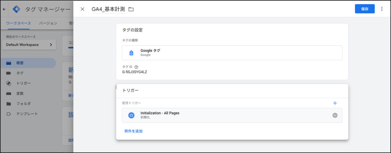Click the tag icon beside タグ
391x153 pixels.
click(x=9, y=73)
